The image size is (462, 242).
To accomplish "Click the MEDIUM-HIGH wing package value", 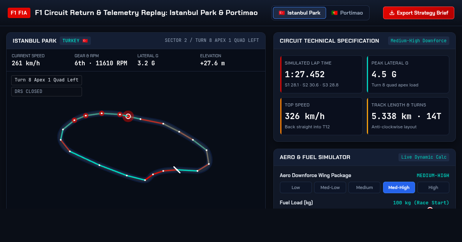I will (x=433, y=176).
